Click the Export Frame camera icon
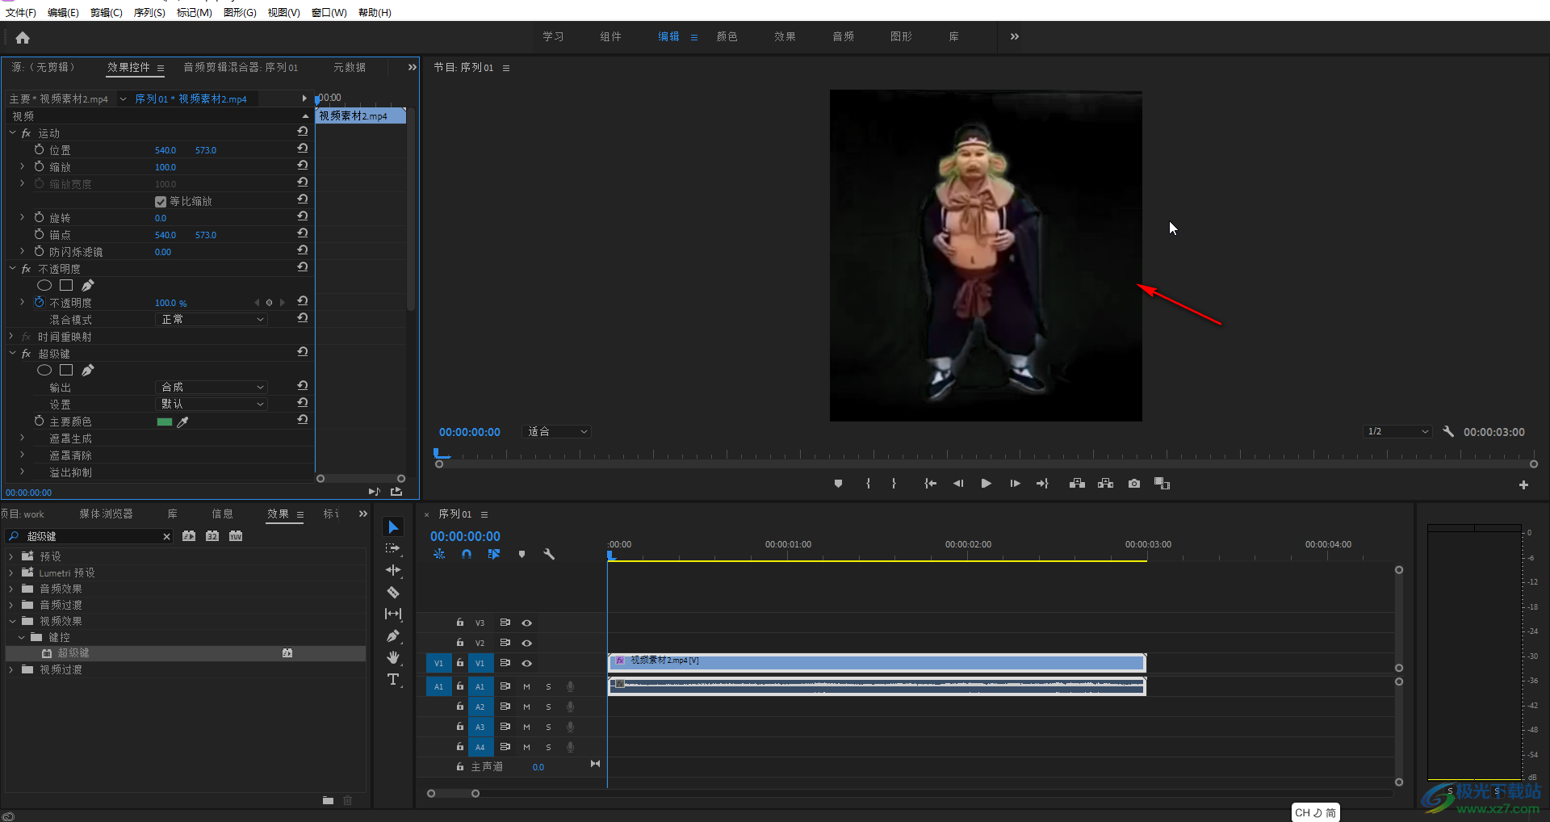The width and height of the screenshot is (1550, 822). click(1134, 484)
